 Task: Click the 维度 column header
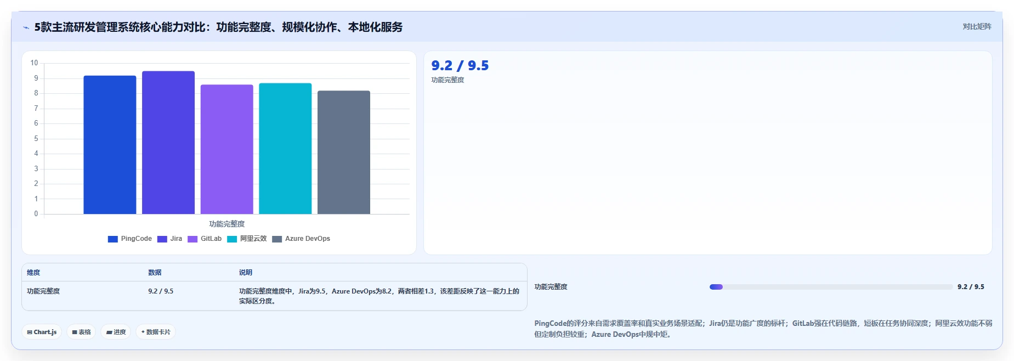(33, 273)
